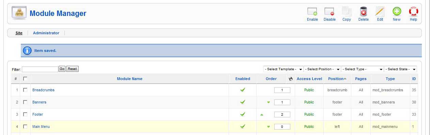Viewport: 430px width, 135px height.
Task: Open the Banners module link
Action: [x=39, y=102]
